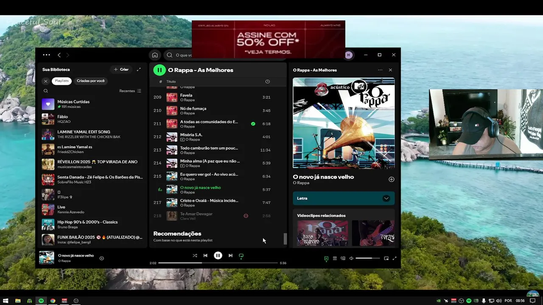Open the mini player icon
This screenshot has width=543, height=305.
point(386,258)
